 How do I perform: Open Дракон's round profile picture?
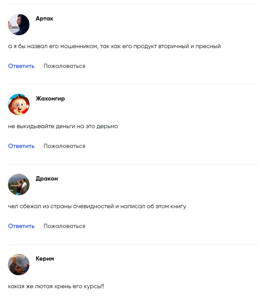coord(19,184)
